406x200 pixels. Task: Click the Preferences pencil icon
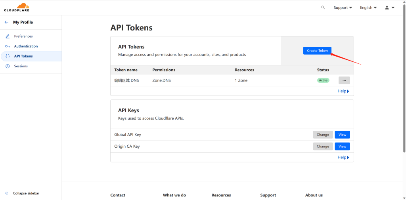8,36
